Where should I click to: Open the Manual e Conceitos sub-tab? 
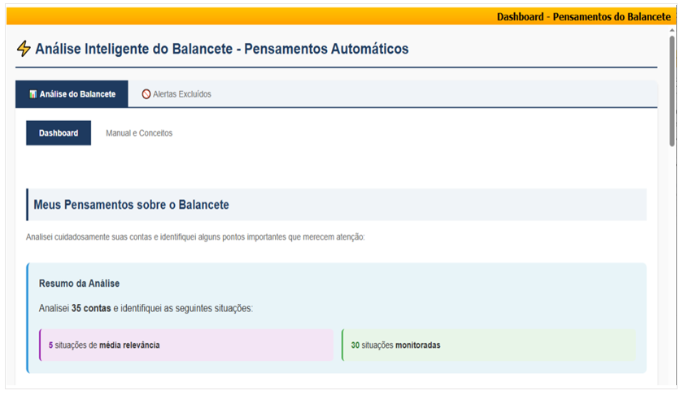click(x=139, y=133)
